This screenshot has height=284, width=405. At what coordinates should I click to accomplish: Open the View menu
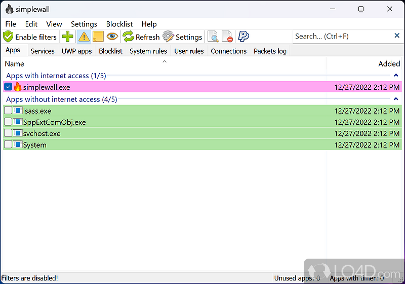pos(54,24)
